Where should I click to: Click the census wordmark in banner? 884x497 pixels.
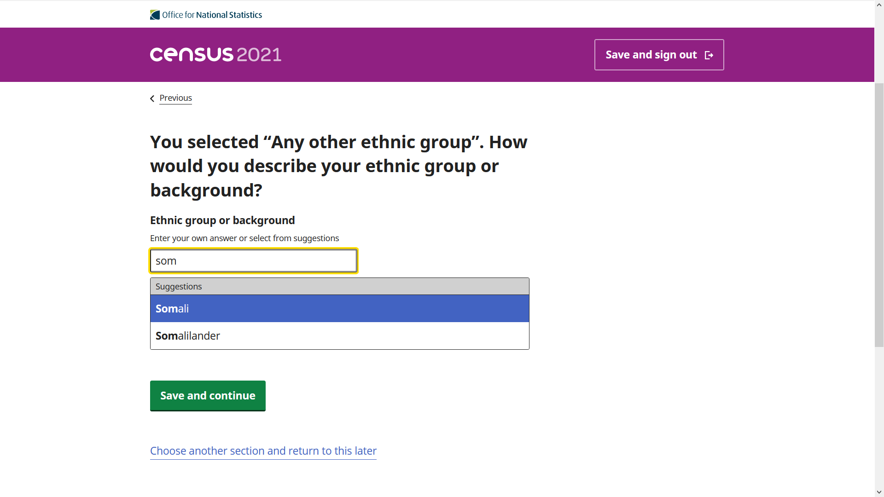(x=192, y=55)
